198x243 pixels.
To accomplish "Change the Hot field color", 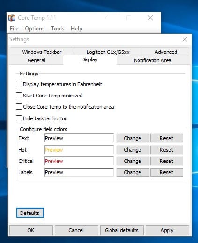I will [132, 150].
